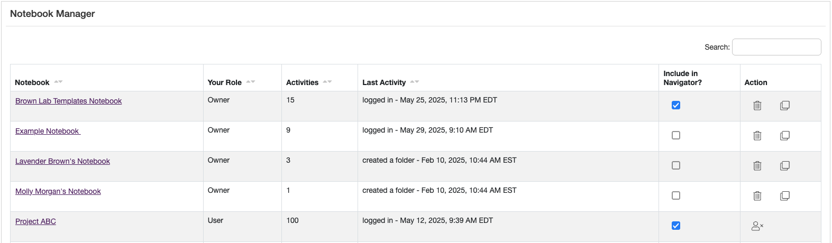Duplicate Molly Morgan's Notebook
Screen dimensions: 832x243
pos(784,196)
